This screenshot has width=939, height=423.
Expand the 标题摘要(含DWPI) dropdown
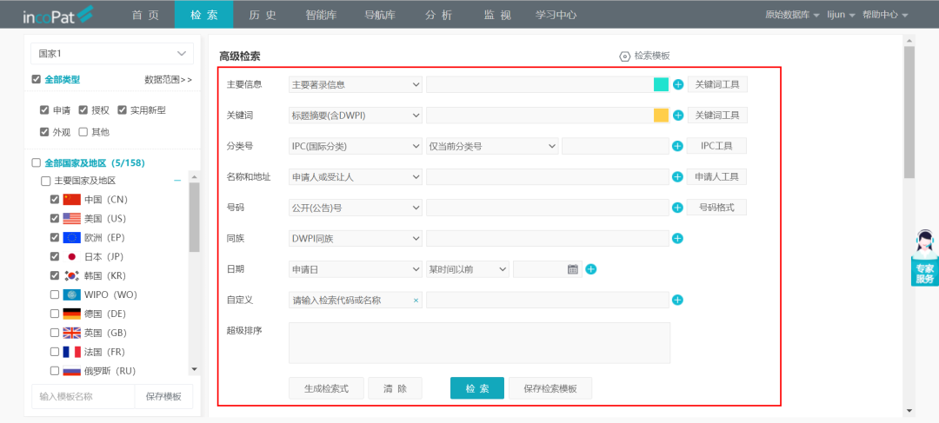coord(356,116)
